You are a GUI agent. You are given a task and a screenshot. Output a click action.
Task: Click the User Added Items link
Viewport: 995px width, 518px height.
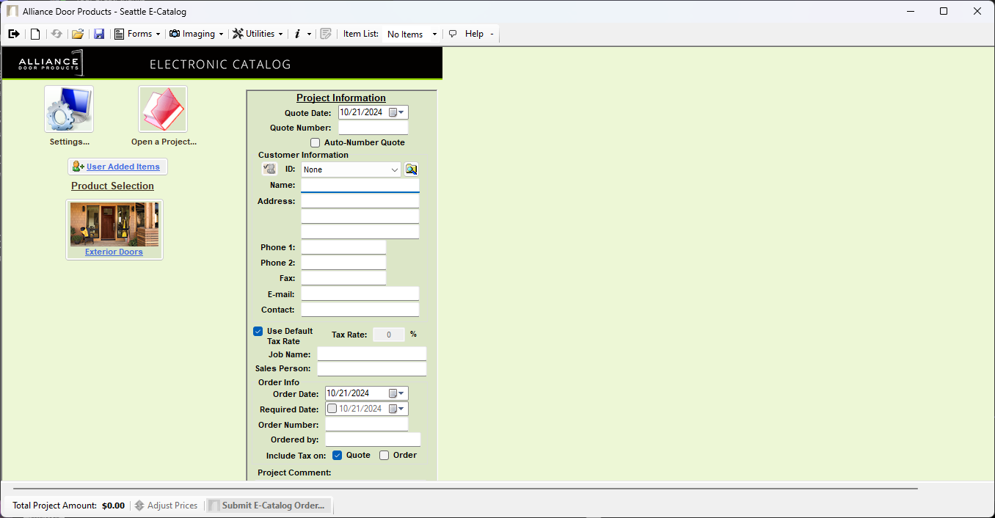coord(123,167)
